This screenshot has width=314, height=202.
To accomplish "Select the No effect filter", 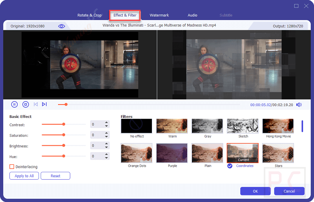I will tap(137, 126).
